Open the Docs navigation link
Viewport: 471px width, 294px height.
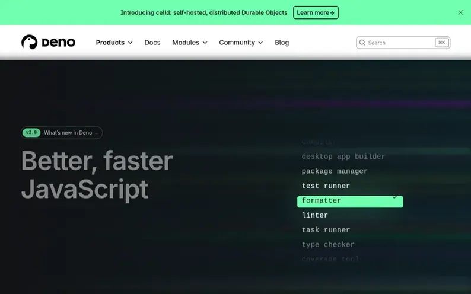coord(152,43)
